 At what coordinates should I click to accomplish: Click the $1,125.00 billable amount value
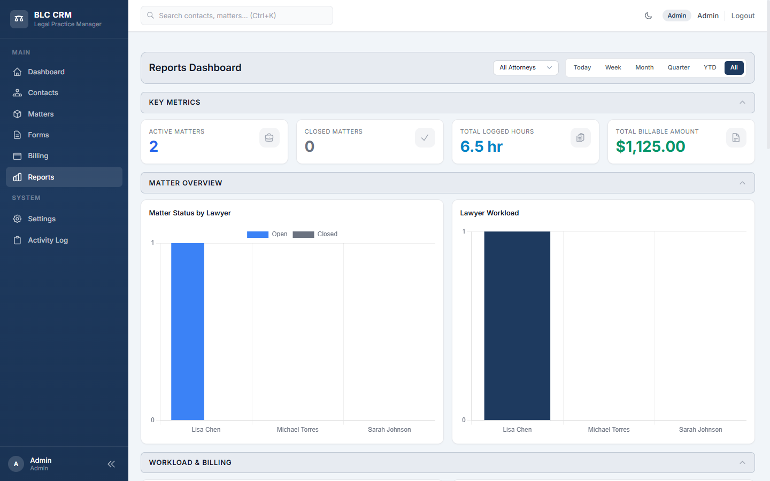coord(651,146)
